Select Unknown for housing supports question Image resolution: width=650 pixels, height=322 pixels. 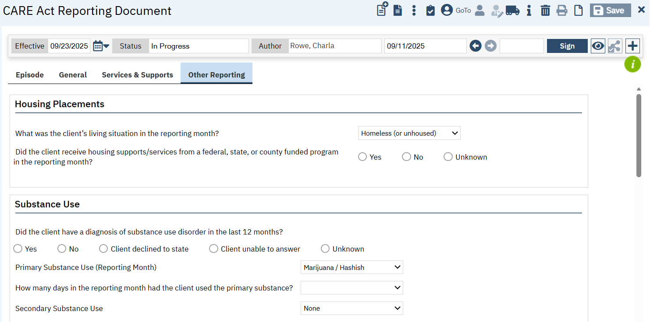pos(448,157)
